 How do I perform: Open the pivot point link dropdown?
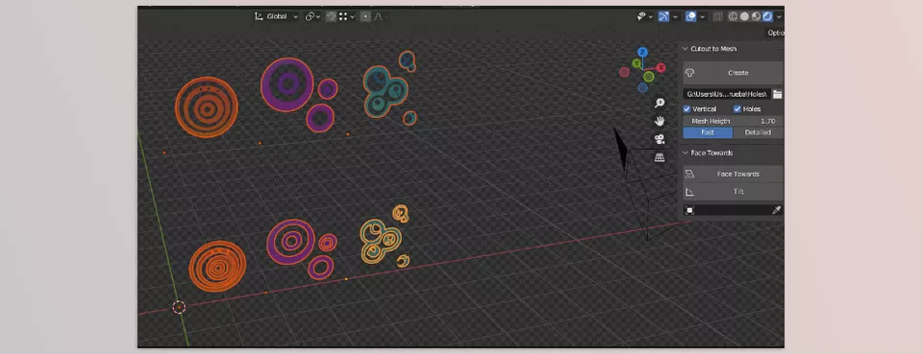point(312,16)
